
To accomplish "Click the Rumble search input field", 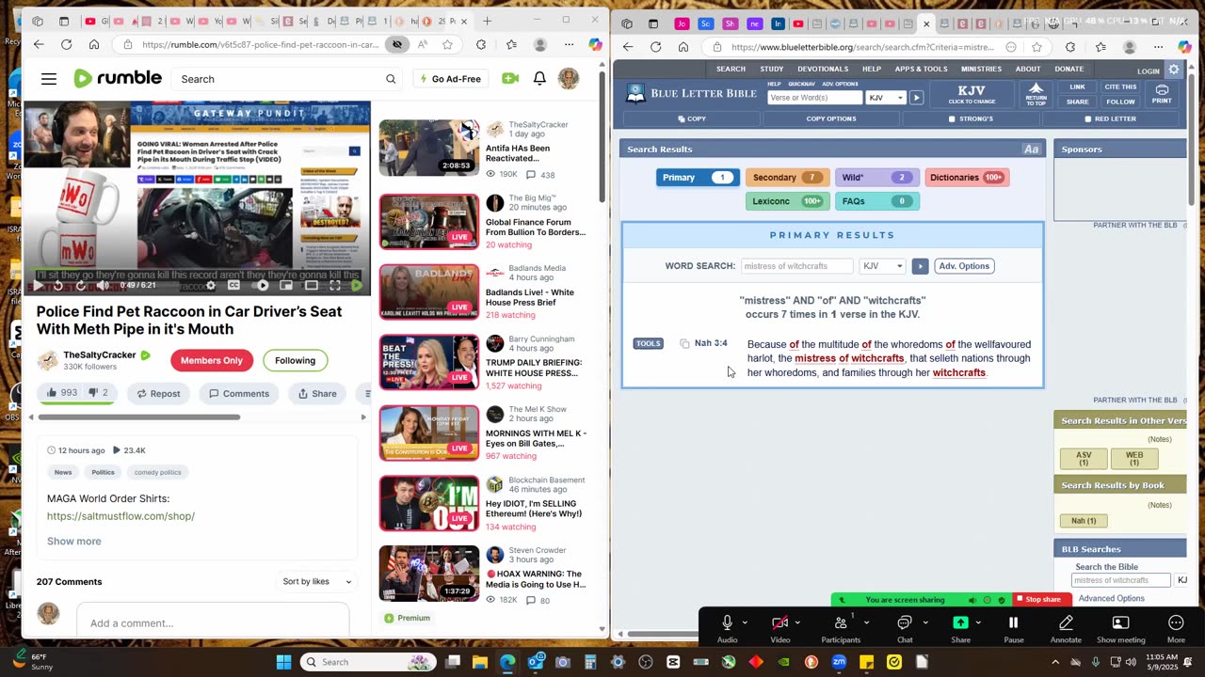I will coord(279,79).
